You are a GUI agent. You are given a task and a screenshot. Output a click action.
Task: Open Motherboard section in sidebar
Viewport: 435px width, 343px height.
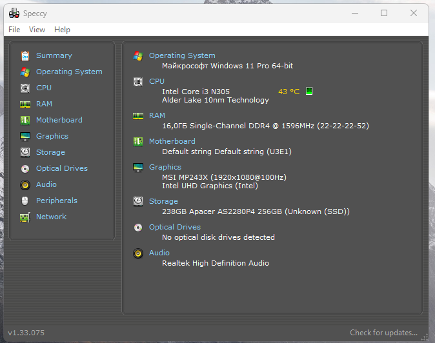[x=59, y=120]
